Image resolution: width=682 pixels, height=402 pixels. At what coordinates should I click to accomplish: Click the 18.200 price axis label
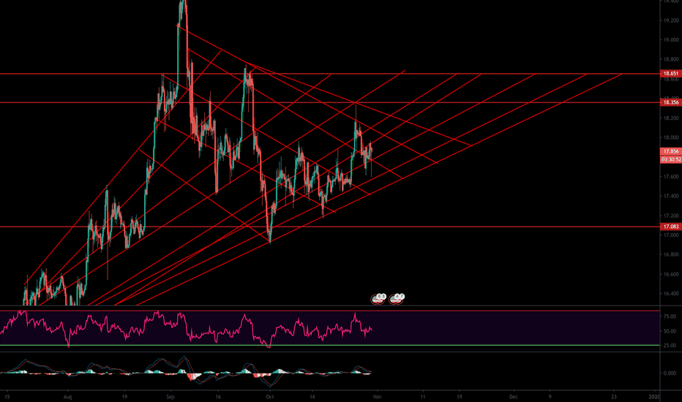[671, 118]
